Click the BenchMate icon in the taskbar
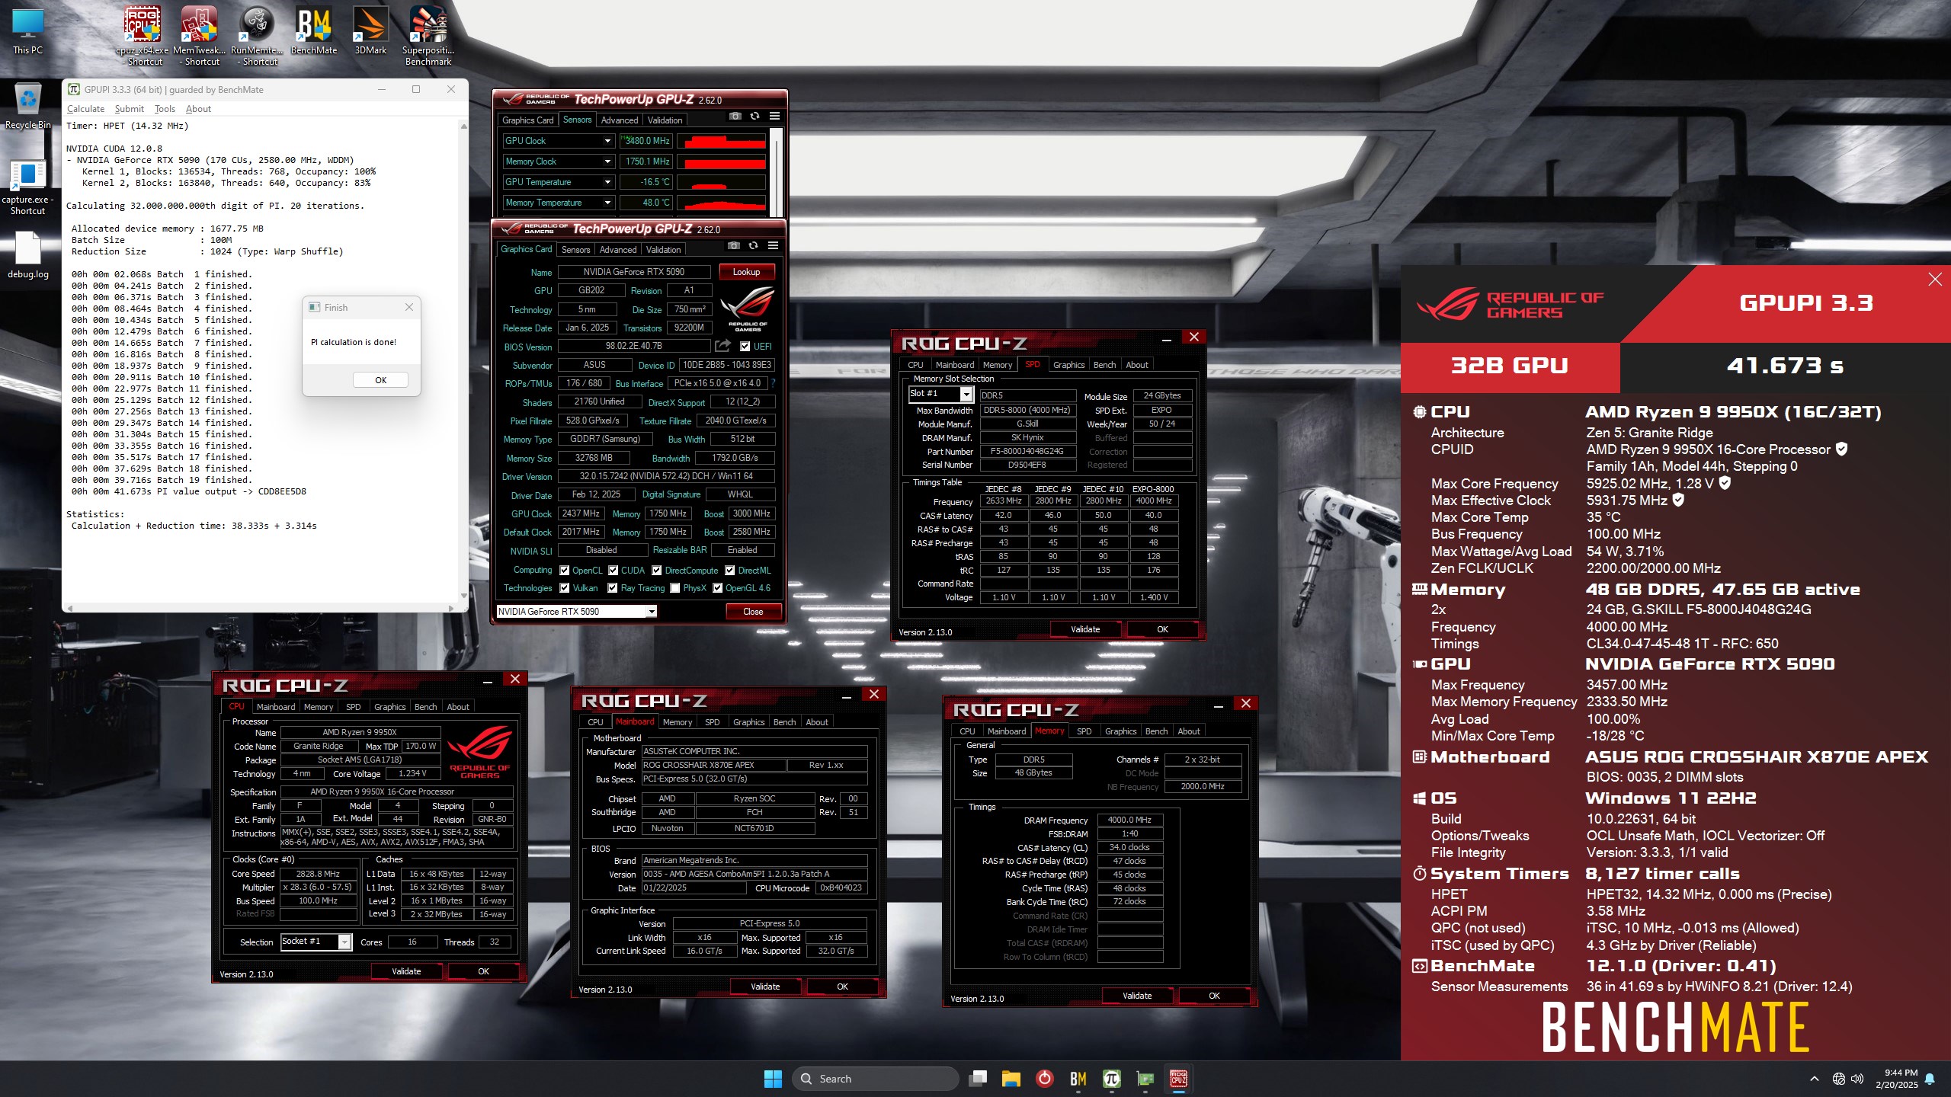 tap(1078, 1079)
